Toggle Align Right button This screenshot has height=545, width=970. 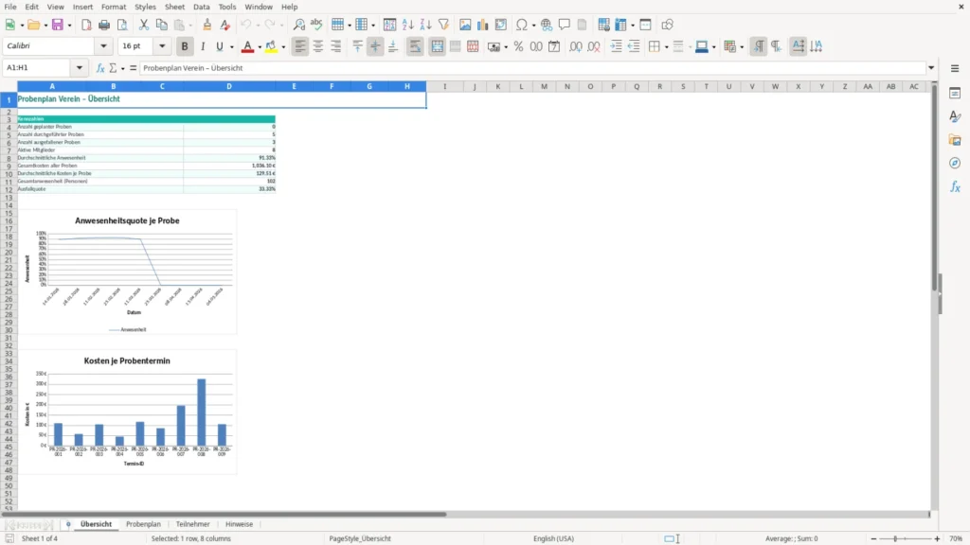tap(336, 46)
